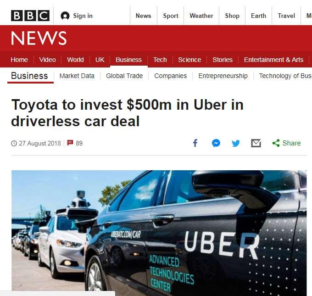Select Sport in top navigation
Image resolution: width=312 pixels, height=296 pixels.
[x=171, y=16]
